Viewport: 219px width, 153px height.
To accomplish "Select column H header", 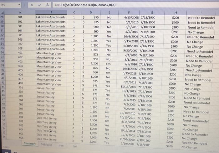I will 176,12.
